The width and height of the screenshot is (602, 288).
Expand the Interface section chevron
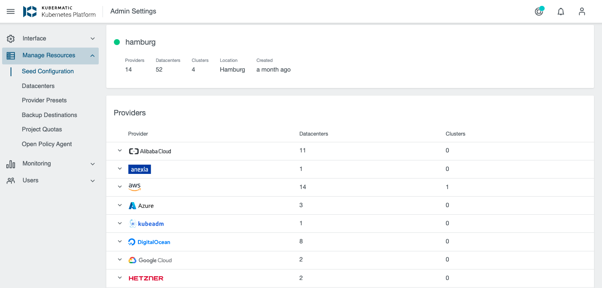(92, 39)
